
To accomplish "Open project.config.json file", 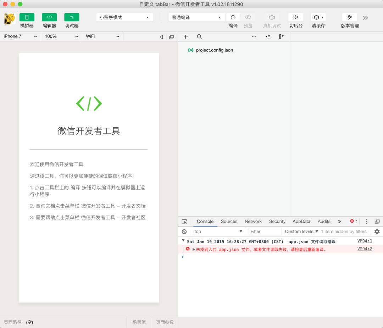I will pos(210,50).
